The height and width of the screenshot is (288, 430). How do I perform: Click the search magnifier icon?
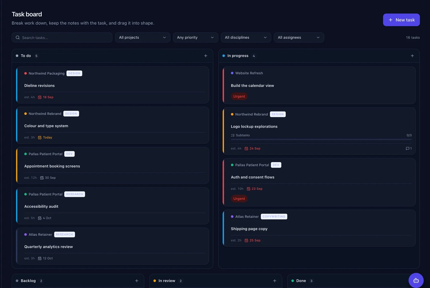[x=18, y=38]
